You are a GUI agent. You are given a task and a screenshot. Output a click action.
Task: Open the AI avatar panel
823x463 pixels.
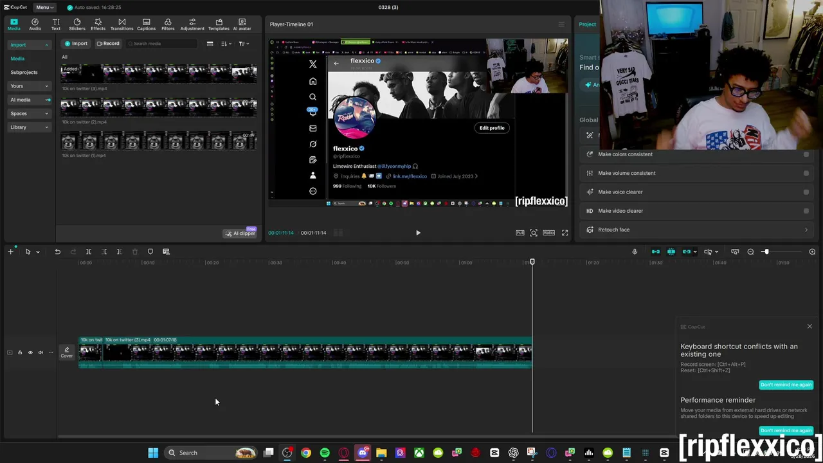pos(242,24)
